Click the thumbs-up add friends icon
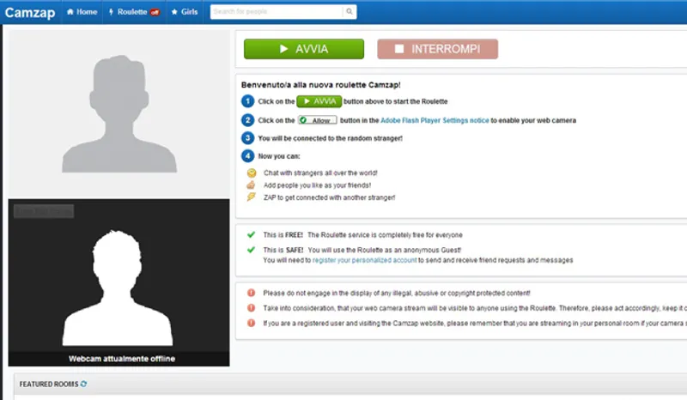This screenshot has width=687, height=400. point(251,185)
